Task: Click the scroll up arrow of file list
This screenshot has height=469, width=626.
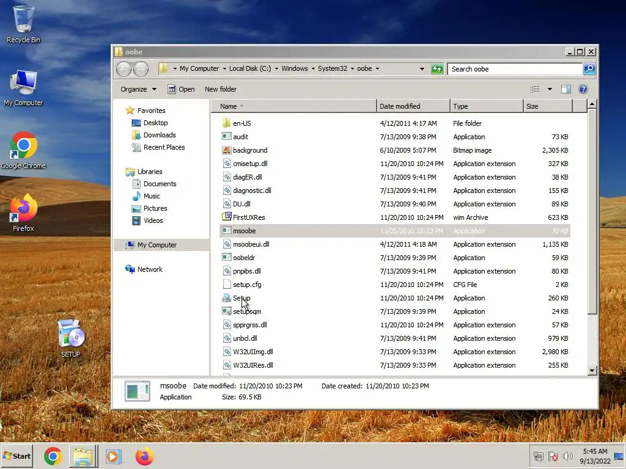Action: [x=592, y=104]
